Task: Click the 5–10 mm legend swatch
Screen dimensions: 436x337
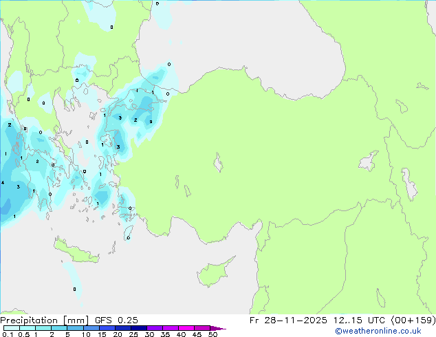Action: coord(75,328)
